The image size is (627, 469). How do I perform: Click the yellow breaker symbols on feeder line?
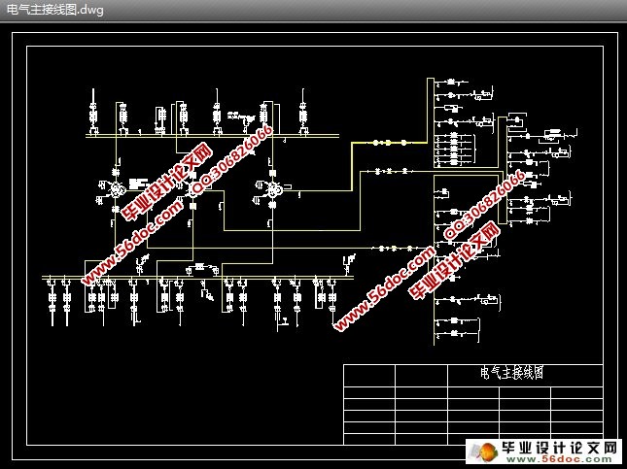[388, 143]
